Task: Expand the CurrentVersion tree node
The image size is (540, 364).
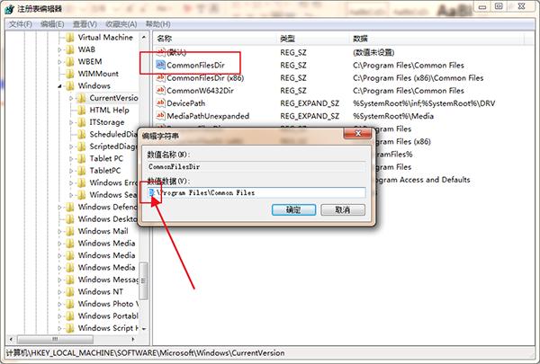Action: tap(71, 98)
